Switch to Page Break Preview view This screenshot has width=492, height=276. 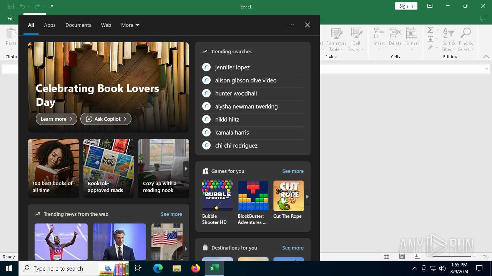tap(417, 256)
